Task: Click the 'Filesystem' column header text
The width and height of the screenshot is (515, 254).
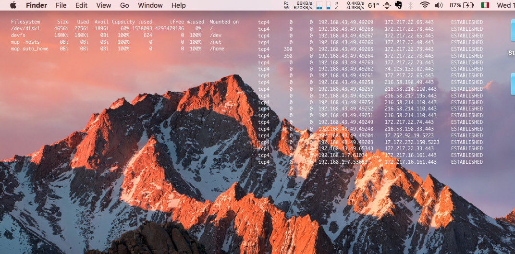Action: pos(25,22)
